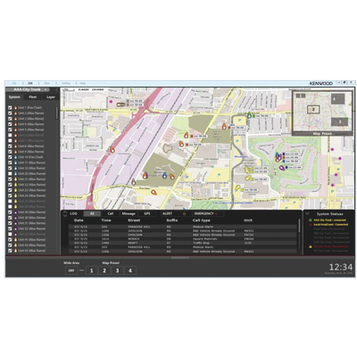Viewport: 357px width, 357px height.
Task: Click region 4 in the Map Preset minimap
Action: coord(337,99)
